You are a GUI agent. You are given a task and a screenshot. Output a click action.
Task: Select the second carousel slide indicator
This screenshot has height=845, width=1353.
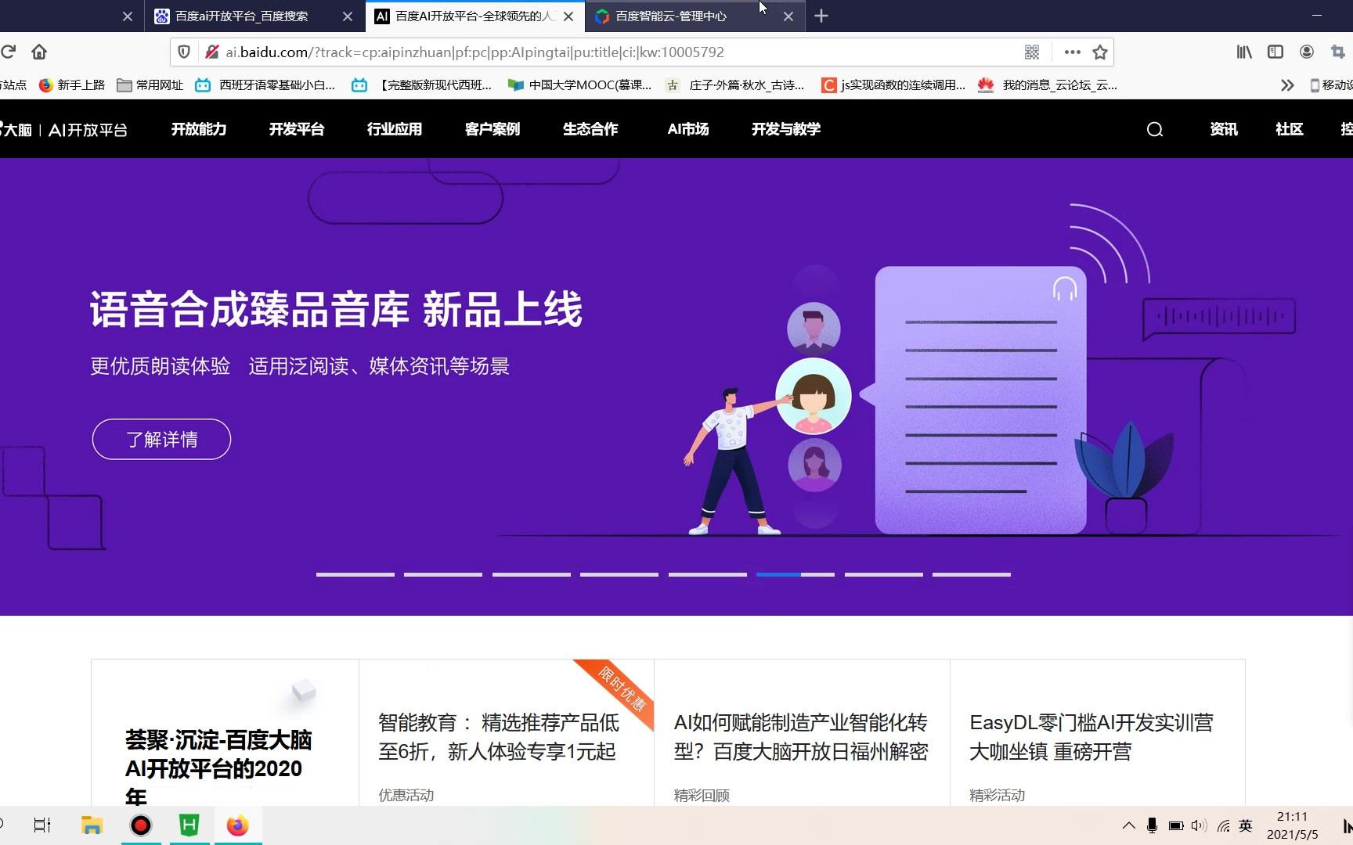[443, 574]
